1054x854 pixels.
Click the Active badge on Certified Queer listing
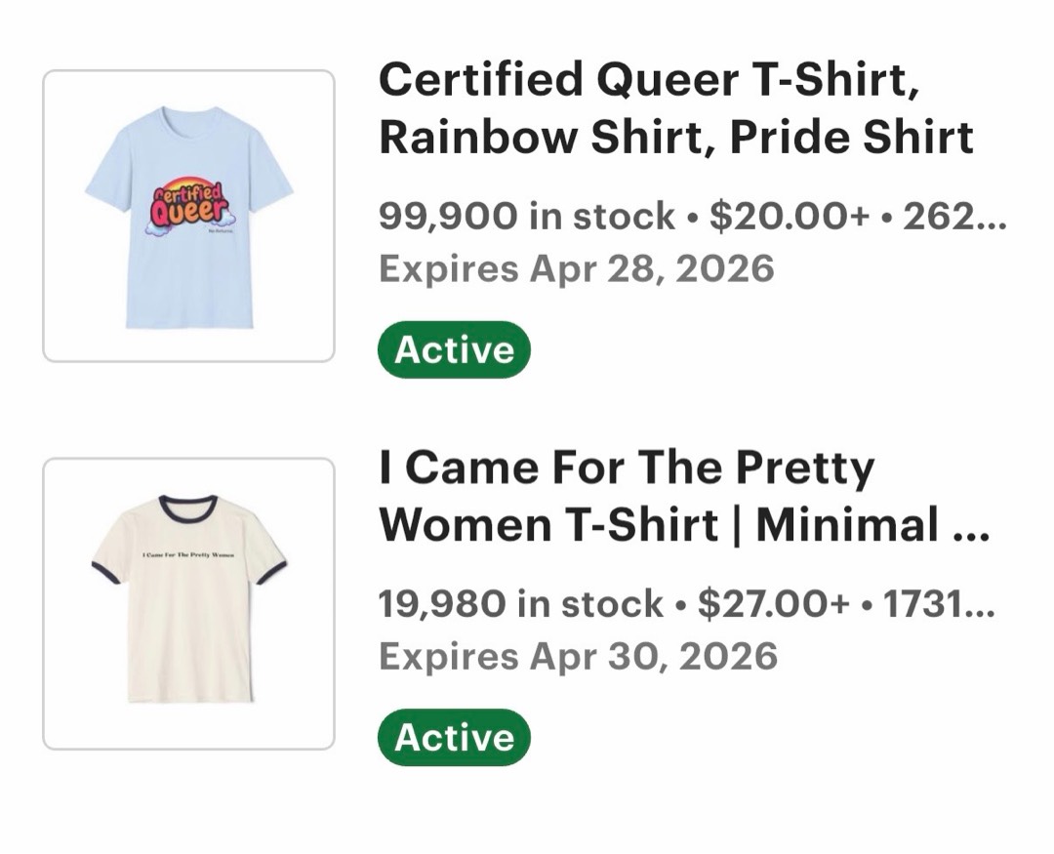pos(454,349)
